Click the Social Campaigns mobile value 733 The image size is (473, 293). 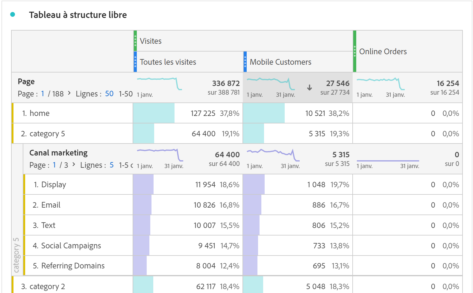pos(319,246)
